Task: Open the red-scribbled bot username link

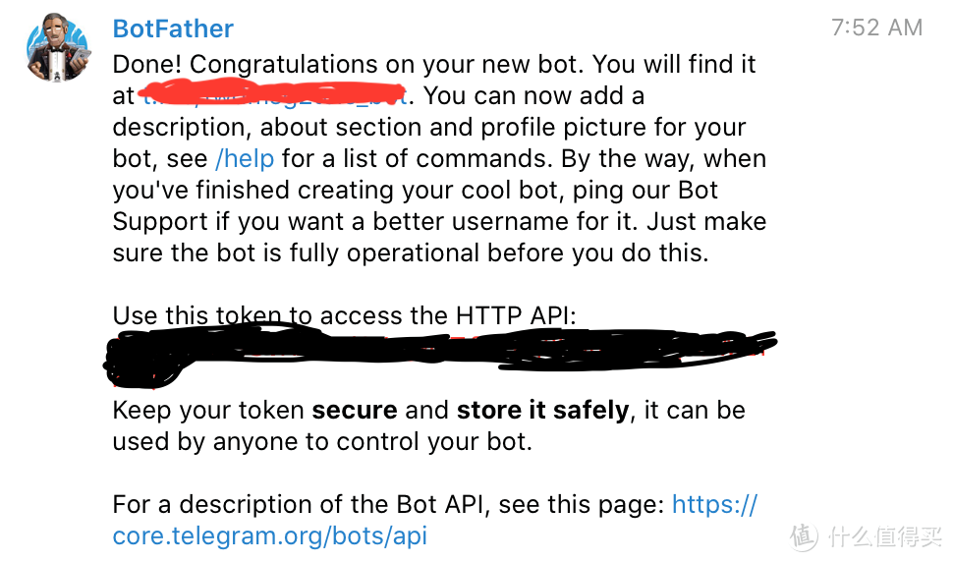Action: (x=273, y=94)
